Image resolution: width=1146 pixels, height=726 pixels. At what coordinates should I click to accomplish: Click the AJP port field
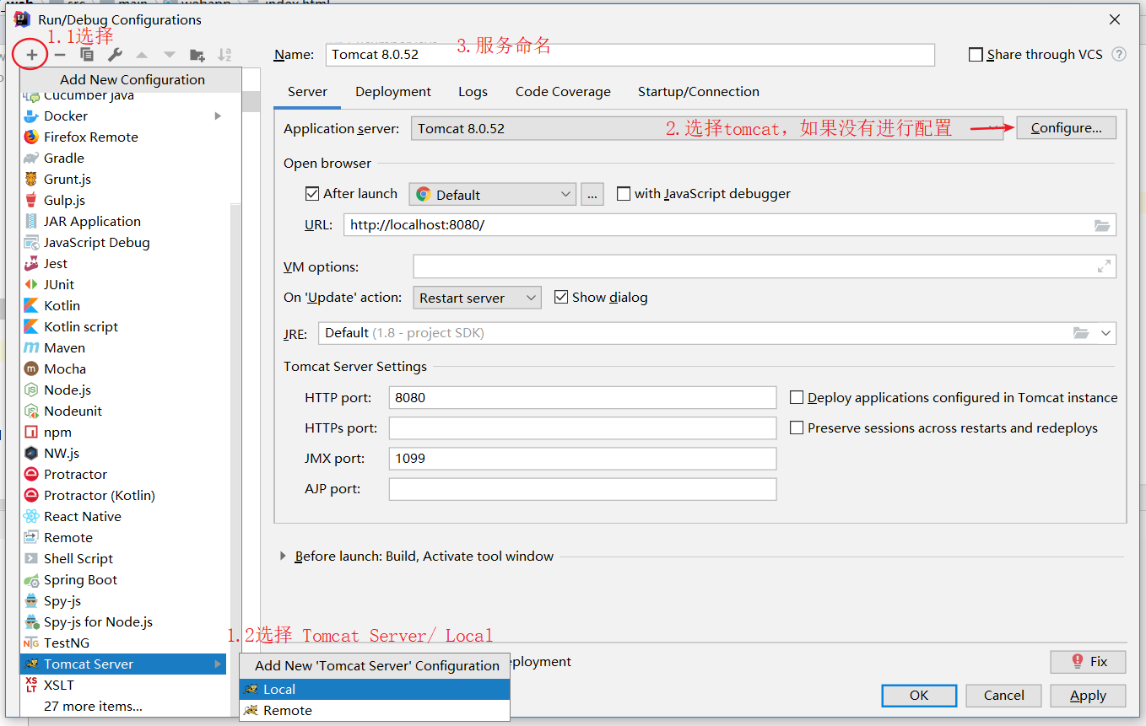point(582,488)
